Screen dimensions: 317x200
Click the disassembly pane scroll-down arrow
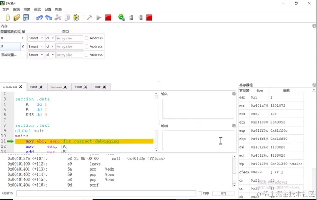234,185
